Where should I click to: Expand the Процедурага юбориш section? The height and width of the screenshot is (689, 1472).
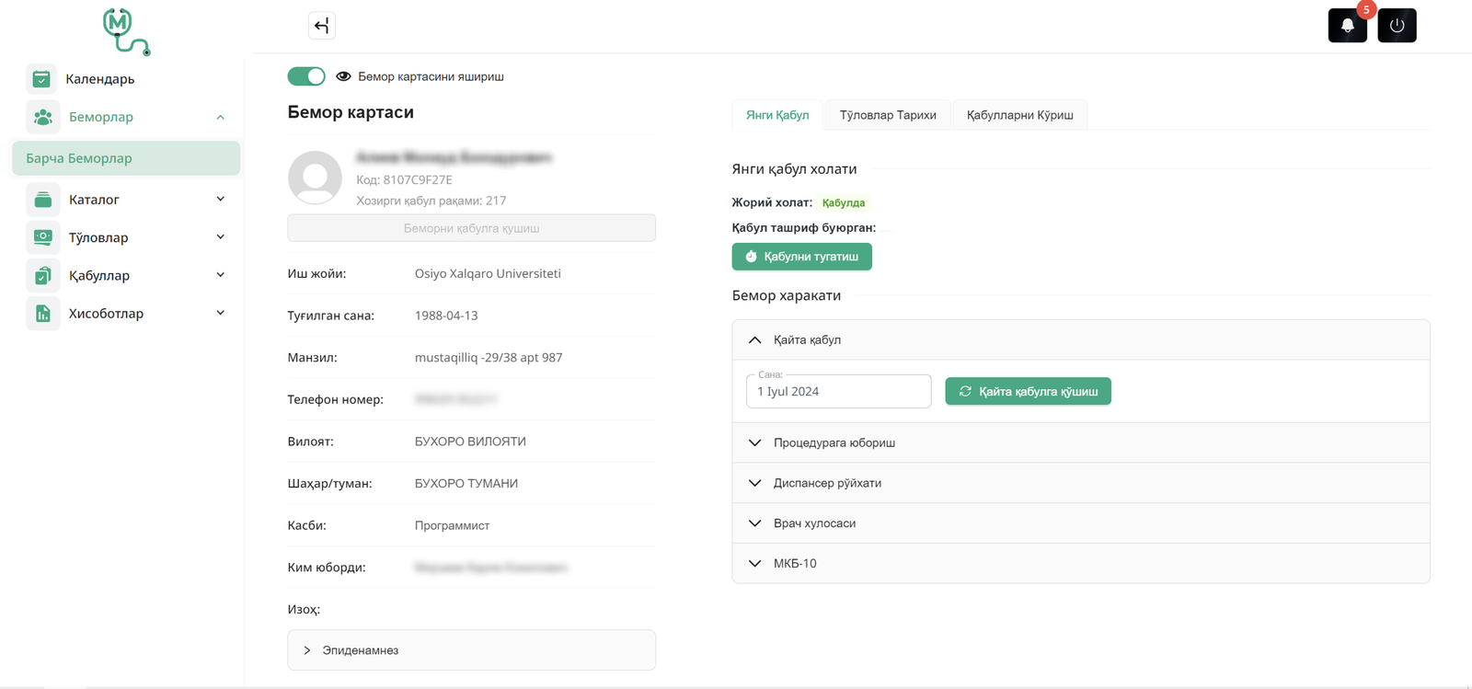coord(834,442)
